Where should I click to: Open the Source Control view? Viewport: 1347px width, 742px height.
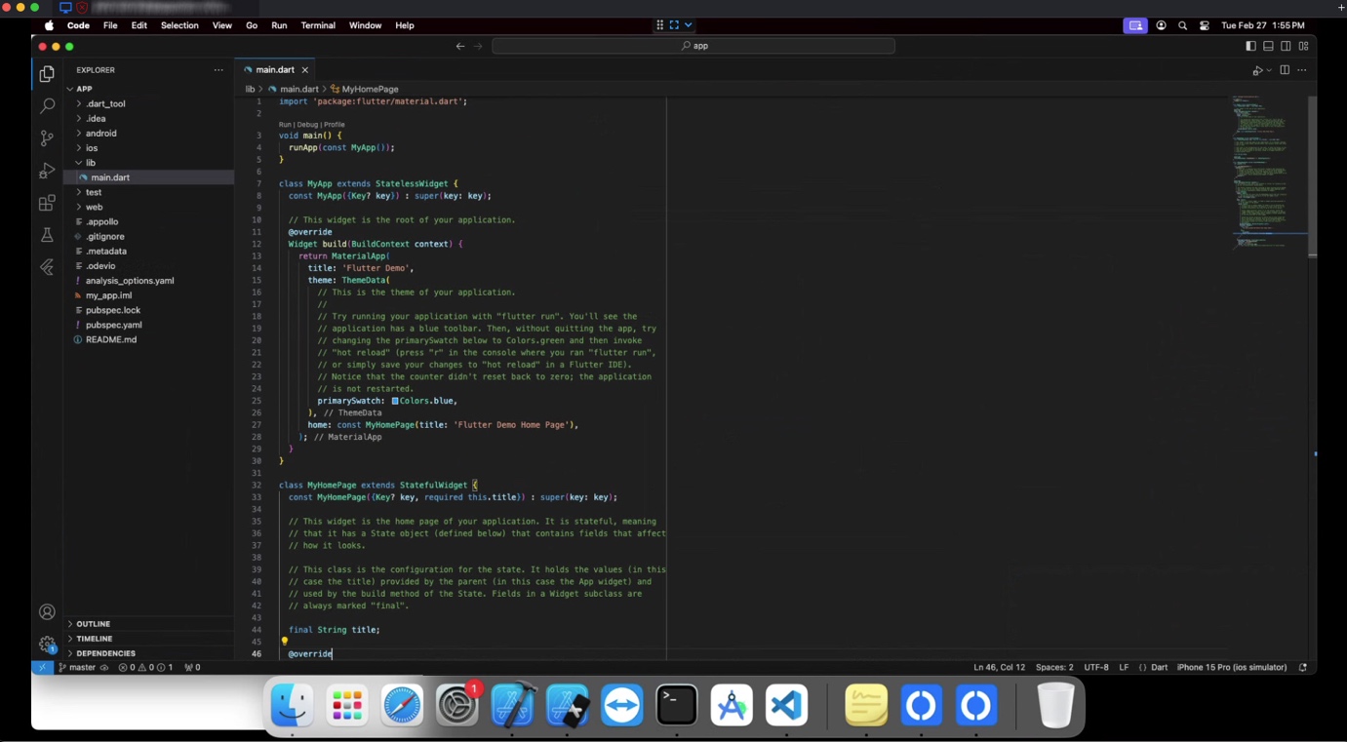coord(47,138)
